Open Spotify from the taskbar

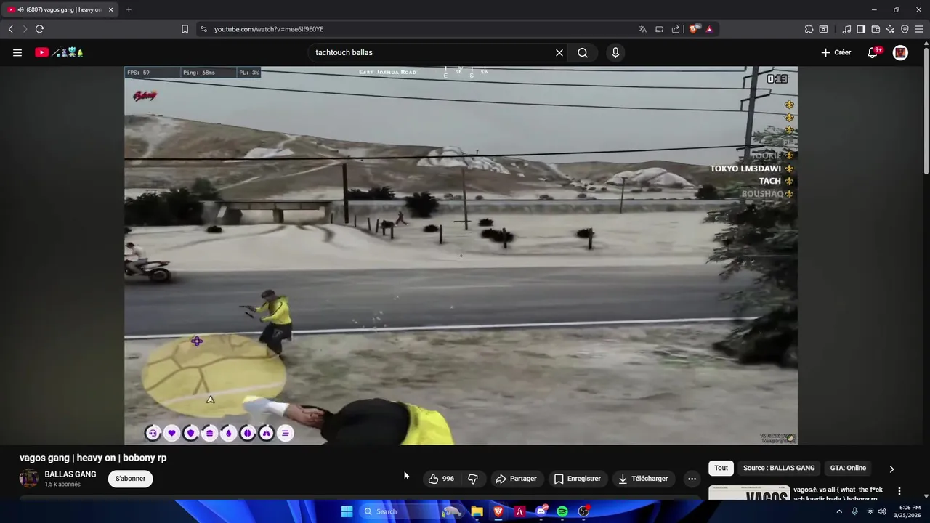tap(562, 511)
